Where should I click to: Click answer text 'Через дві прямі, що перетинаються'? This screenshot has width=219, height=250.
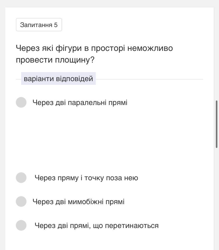pos(97,226)
